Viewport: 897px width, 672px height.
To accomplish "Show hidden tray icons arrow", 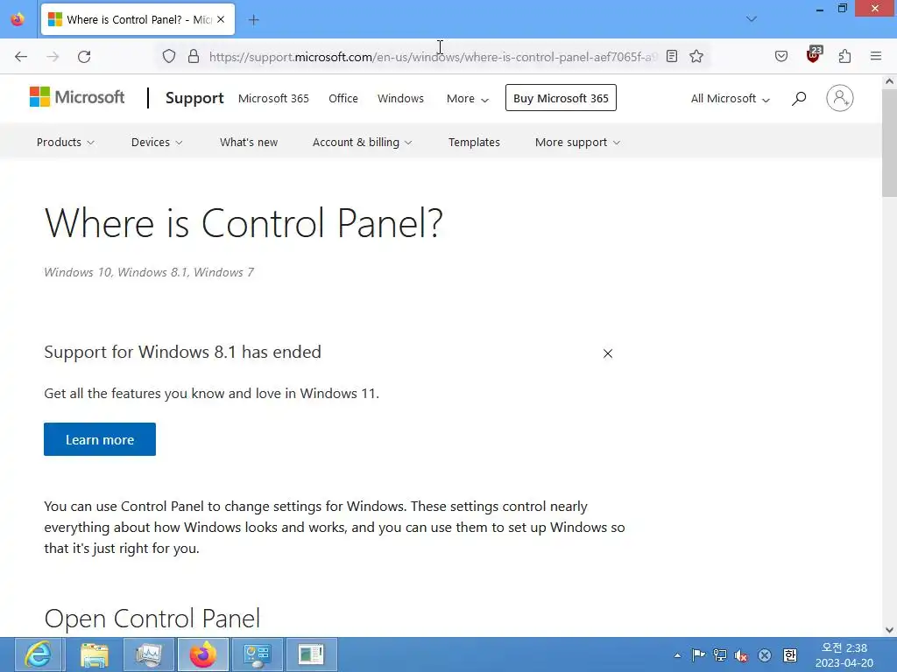I will coord(677,655).
